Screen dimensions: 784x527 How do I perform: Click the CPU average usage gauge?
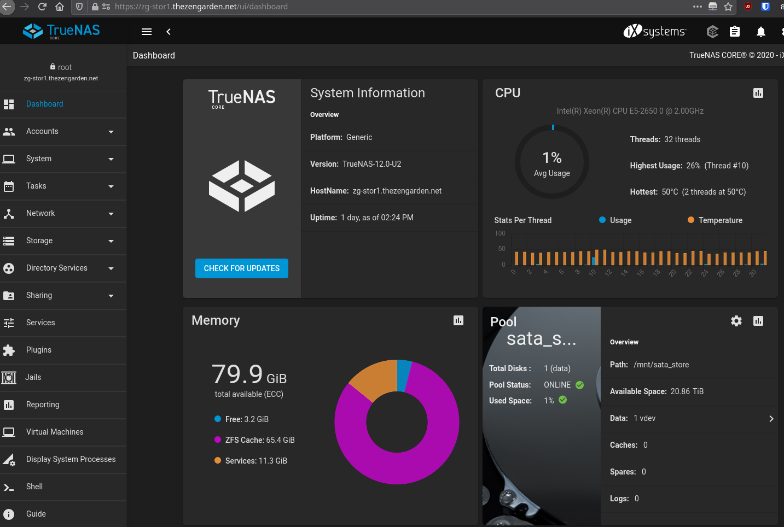[552, 162]
